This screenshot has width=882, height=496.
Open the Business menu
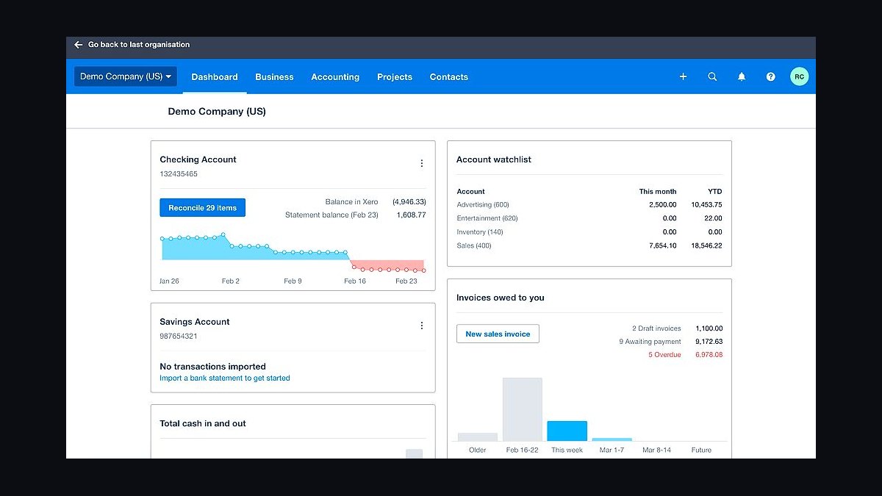[x=274, y=76]
